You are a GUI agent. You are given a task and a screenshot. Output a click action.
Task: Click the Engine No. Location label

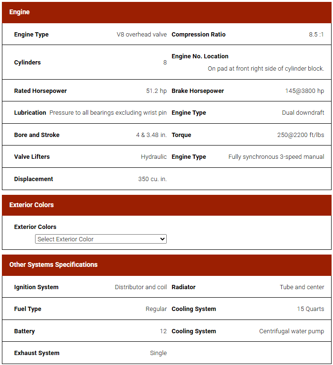pos(200,56)
